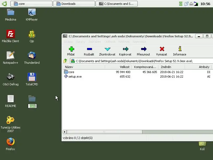213x160 pixels.
Task: Open the Start menu logo button
Action: [5, 4]
